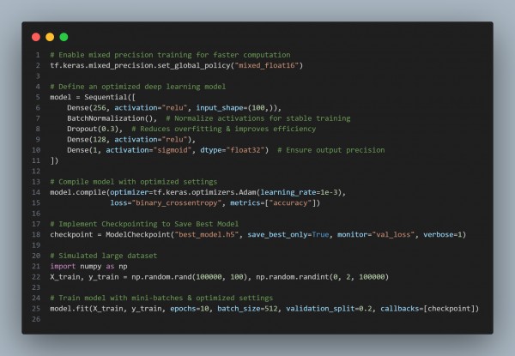The width and height of the screenshot is (515, 356).
Task: Click 'set_global_policy' on line 2
Action: click(194, 65)
